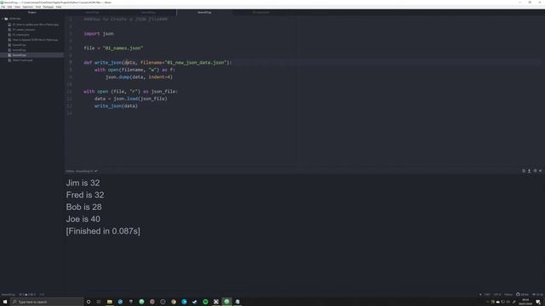This screenshot has height=306, width=545.
Task: Open the View menu
Action: [17, 7]
